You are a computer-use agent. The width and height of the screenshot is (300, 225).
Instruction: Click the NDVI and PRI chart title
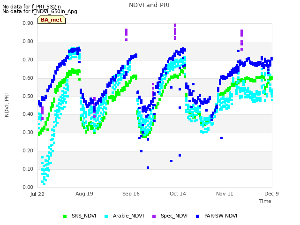coord(149,5)
